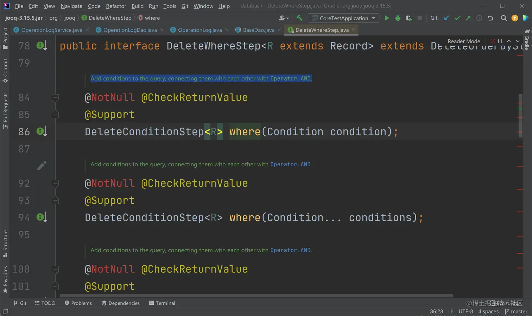532x316 pixels.
Task: Commit changes with the Git checkmark icon
Action: (x=457, y=18)
